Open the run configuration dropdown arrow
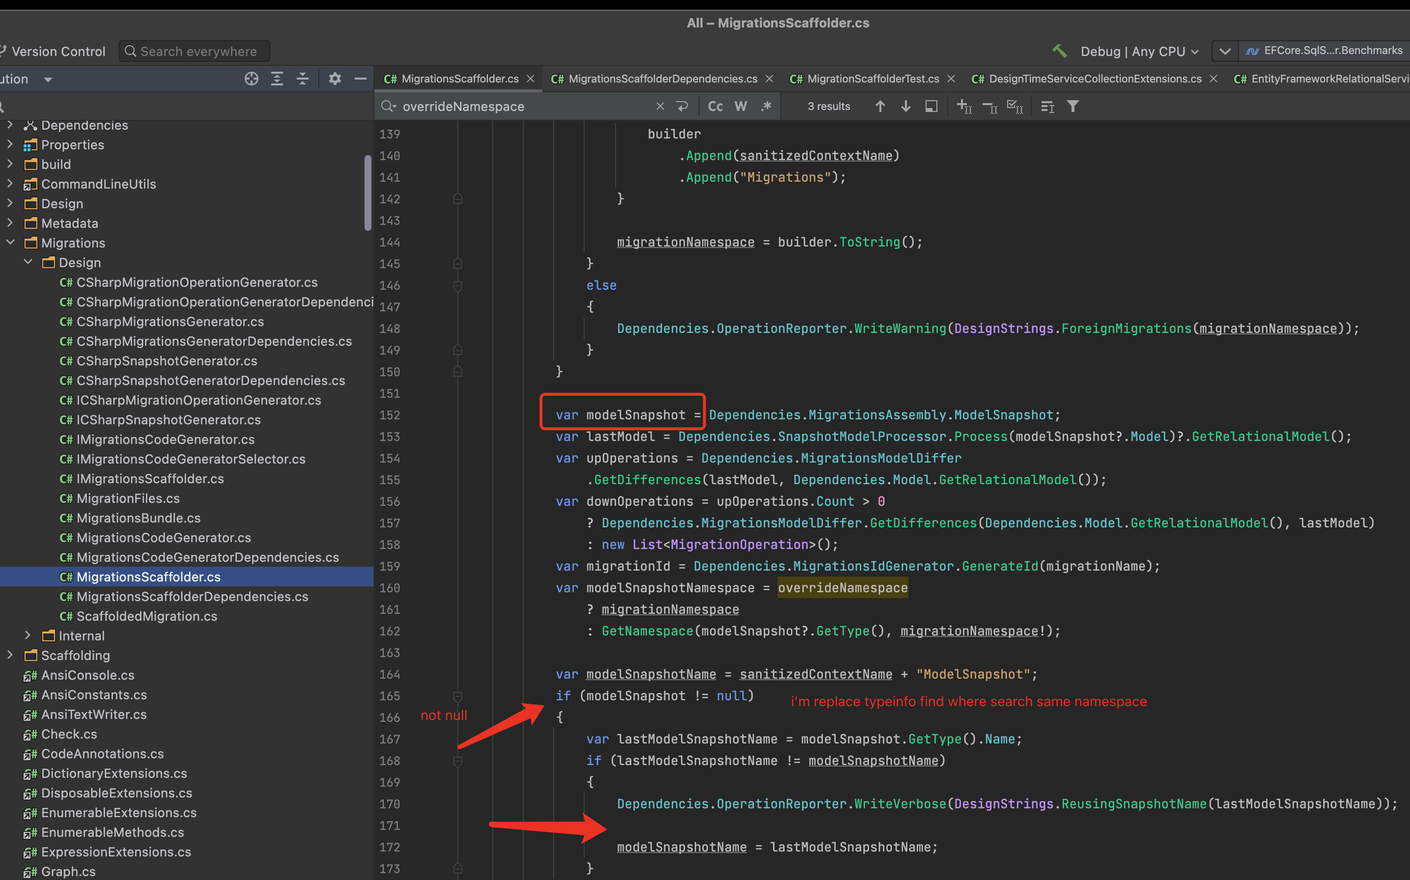This screenshot has width=1410, height=880. pyautogui.click(x=1225, y=51)
